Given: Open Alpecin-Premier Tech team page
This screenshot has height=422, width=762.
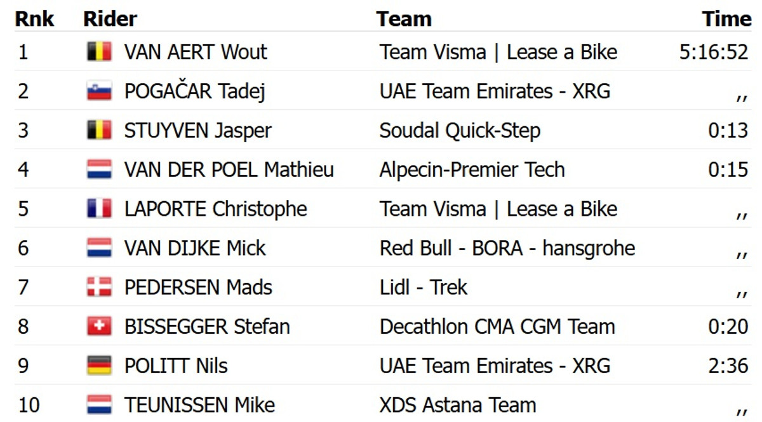Looking at the screenshot, I should click(472, 170).
